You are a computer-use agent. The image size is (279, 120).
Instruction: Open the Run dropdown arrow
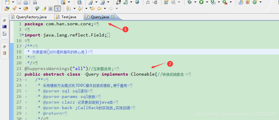[207, 2]
